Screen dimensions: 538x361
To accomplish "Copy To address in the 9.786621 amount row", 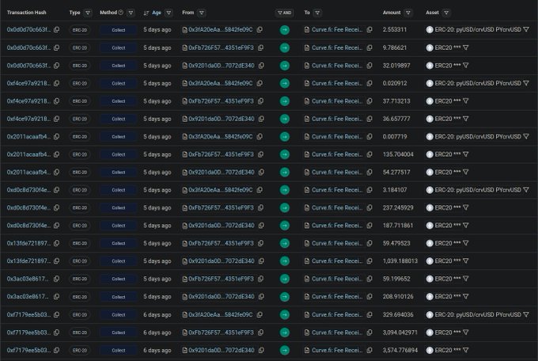I will (x=369, y=47).
